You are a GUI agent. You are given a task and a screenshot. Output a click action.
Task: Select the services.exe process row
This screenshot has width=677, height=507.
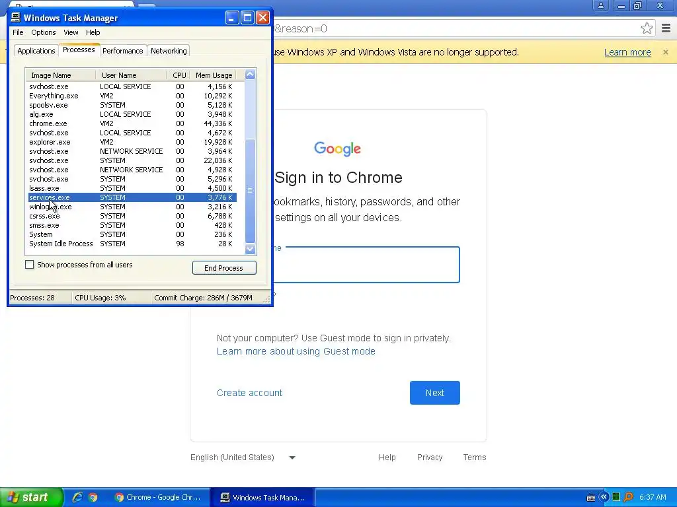[x=132, y=197]
